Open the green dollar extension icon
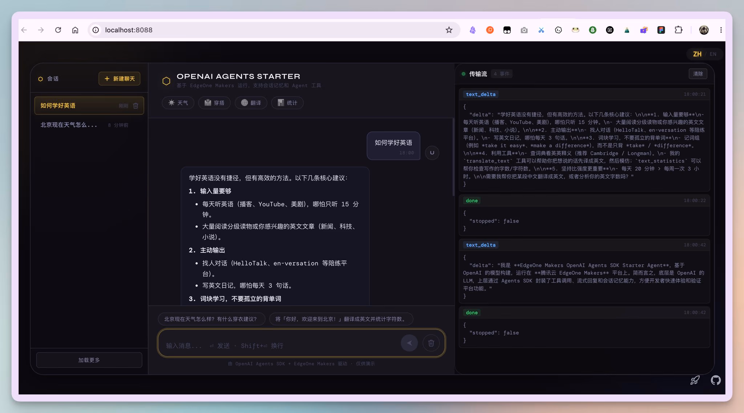744x413 pixels. pos(593,30)
